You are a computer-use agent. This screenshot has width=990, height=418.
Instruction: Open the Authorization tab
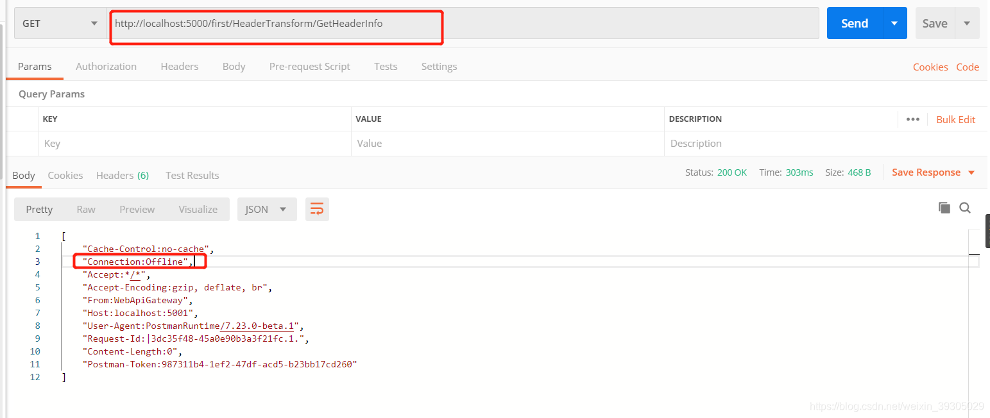point(106,67)
